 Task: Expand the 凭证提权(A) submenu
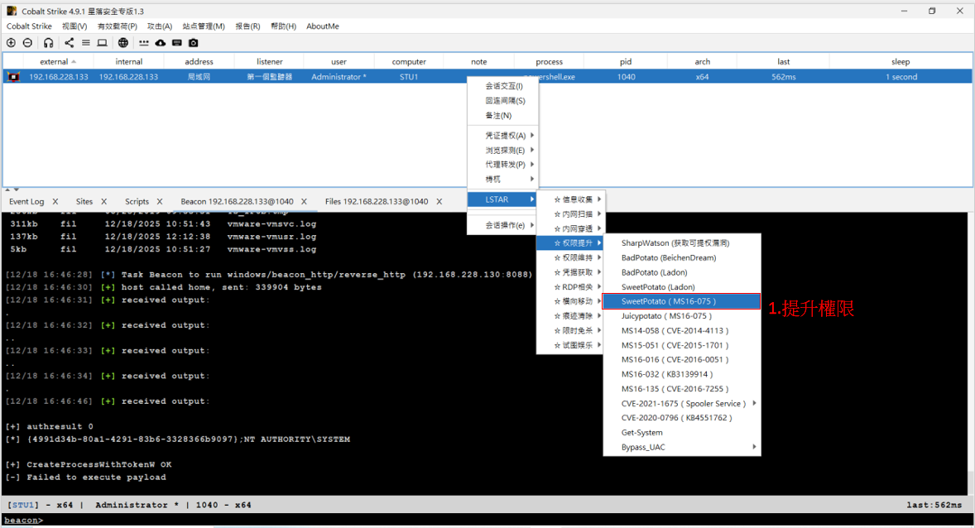coord(502,136)
